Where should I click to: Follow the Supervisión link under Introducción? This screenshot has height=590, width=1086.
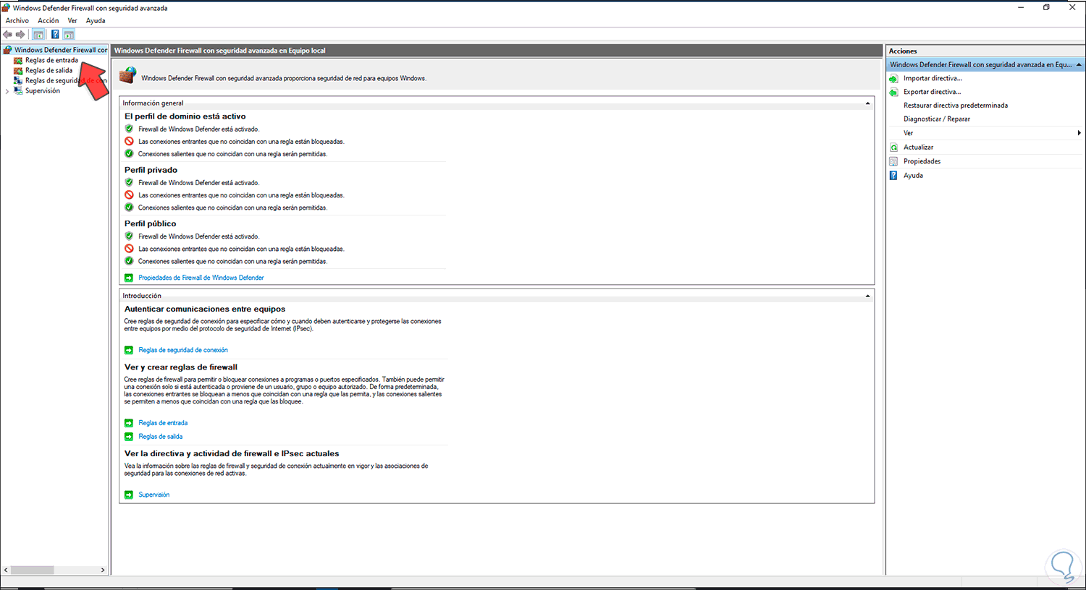click(x=154, y=495)
